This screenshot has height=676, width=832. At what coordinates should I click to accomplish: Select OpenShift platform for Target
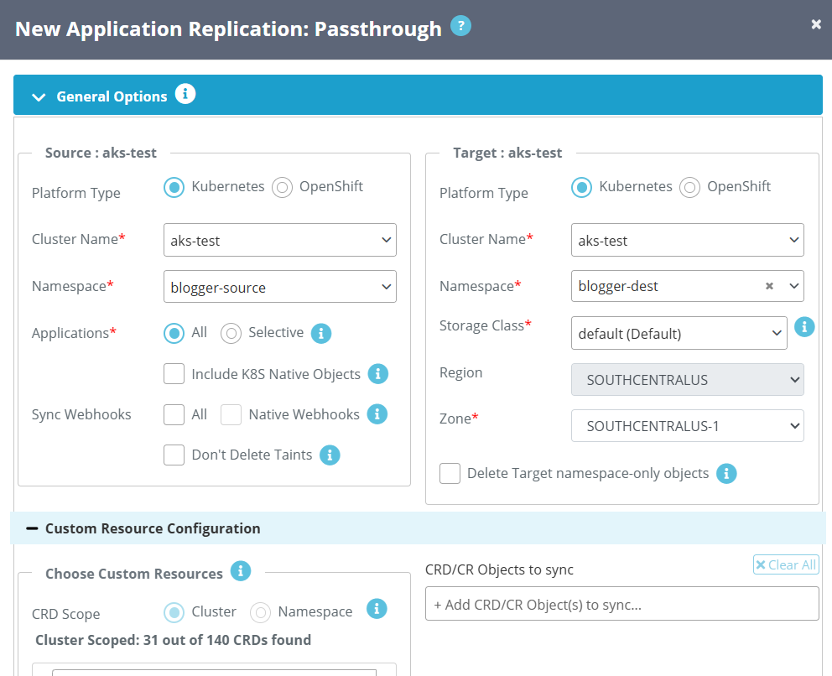(689, 187)
